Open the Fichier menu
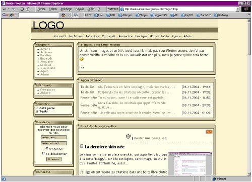Screen dimensions: 252x182 pos(41,9)
